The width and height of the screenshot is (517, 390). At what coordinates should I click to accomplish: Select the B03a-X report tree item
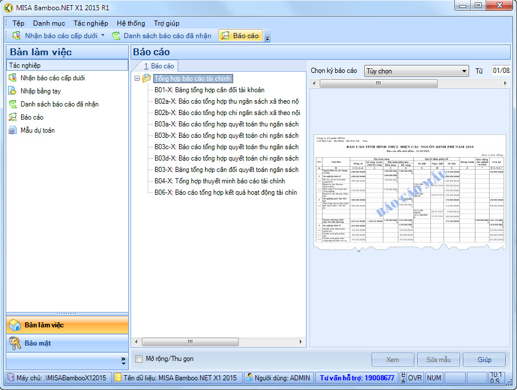pos(226,124)
